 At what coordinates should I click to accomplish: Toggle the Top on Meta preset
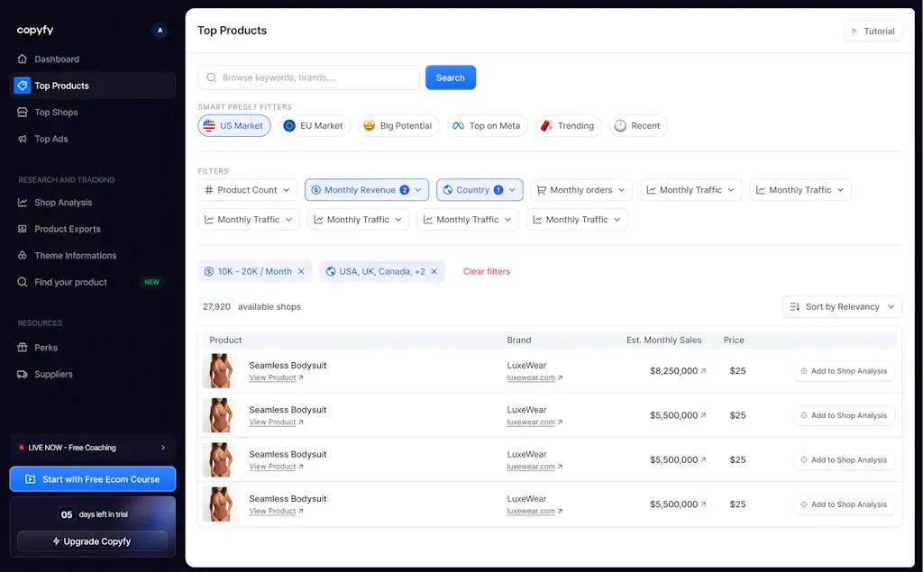(487, 126)
